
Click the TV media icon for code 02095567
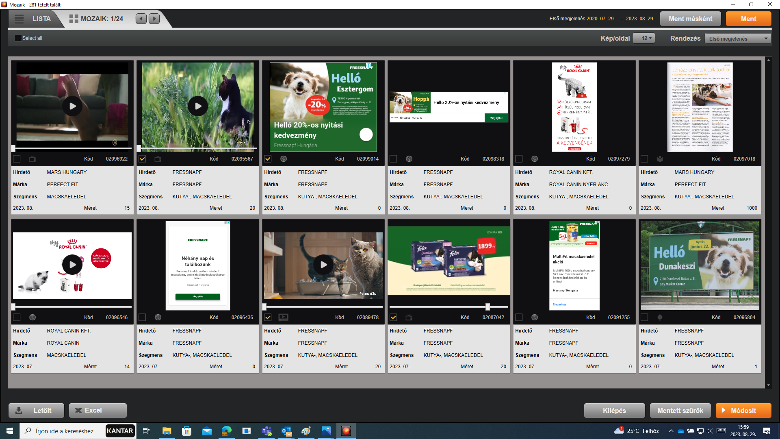158,159
